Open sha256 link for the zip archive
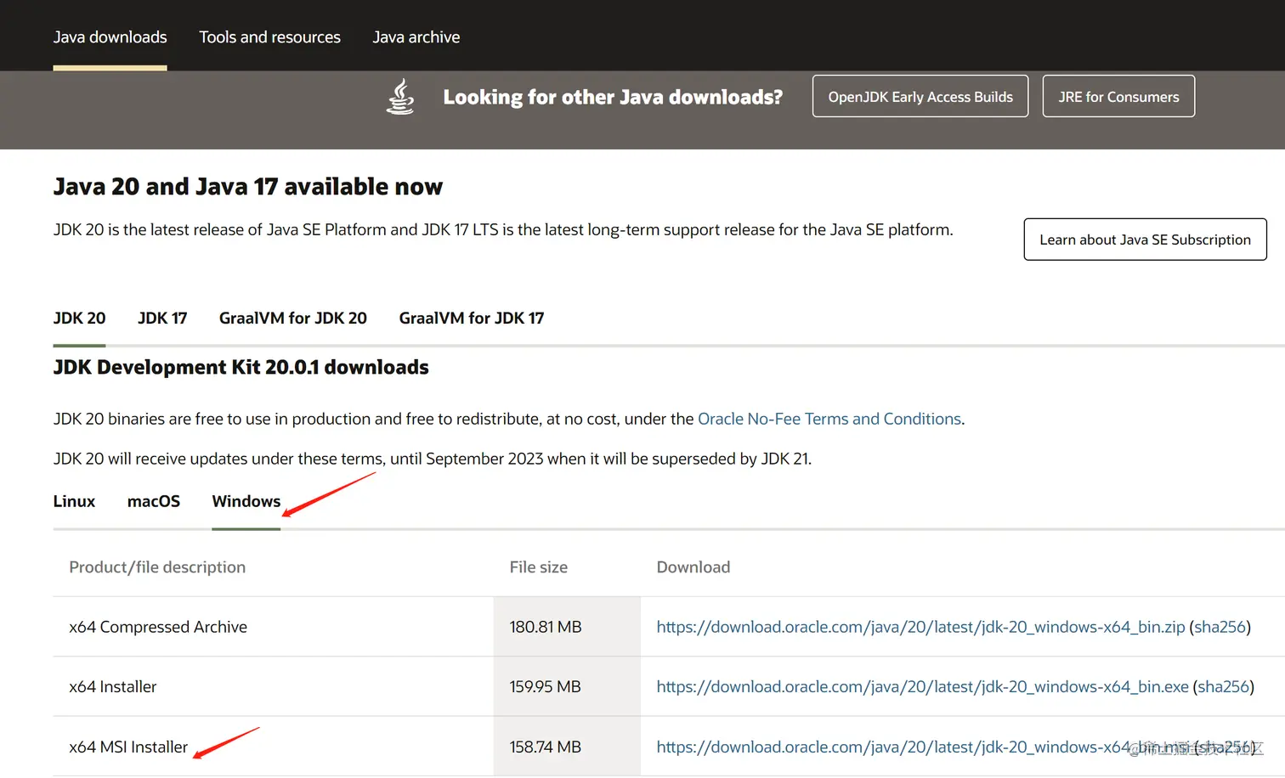 (x=1220, y=627)
